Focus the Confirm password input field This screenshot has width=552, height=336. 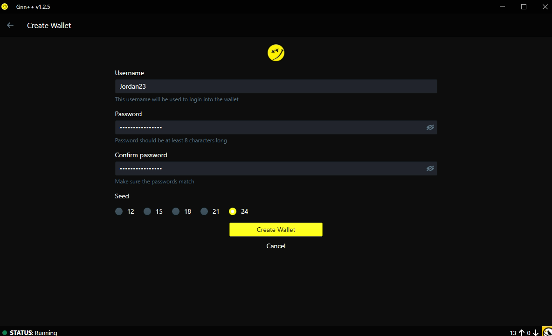(276, 169)
